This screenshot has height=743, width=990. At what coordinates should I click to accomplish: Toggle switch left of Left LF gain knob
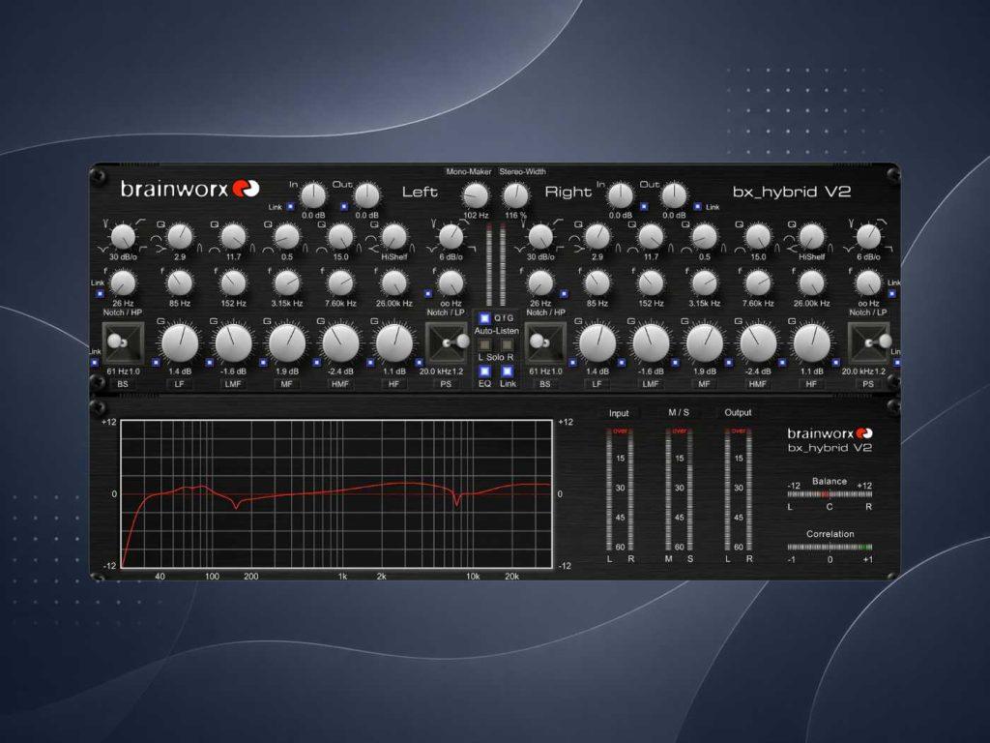click(156, 363)
